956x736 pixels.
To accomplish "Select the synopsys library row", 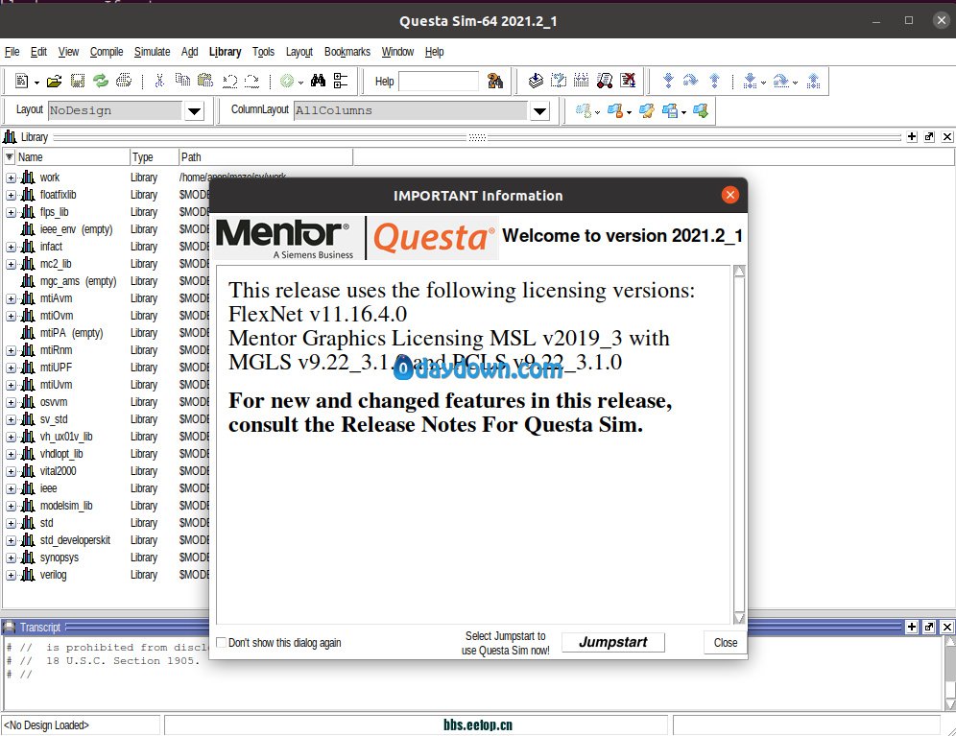I will click(x=60, y=558).
